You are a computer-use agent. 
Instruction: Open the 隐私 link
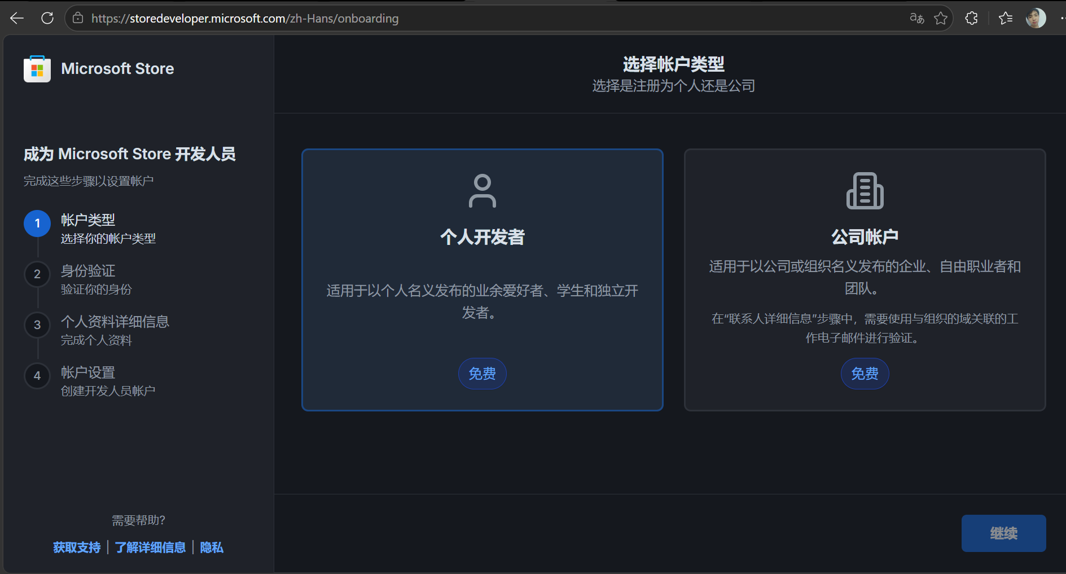click(212, 547)
